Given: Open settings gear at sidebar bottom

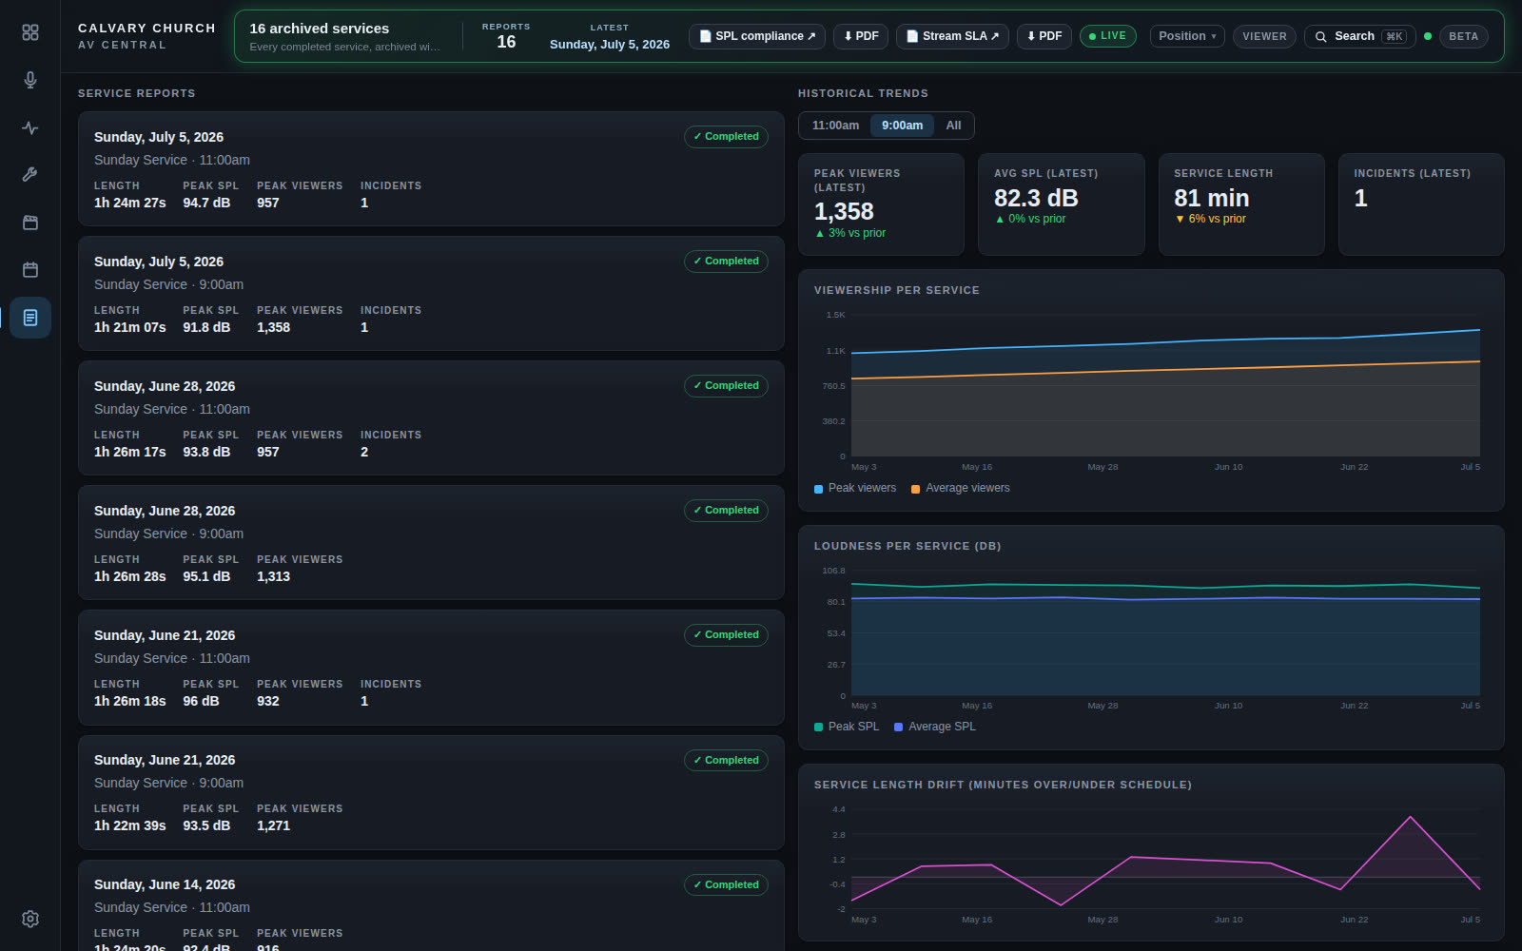Looking at the screenshot, I should point(30,919).
